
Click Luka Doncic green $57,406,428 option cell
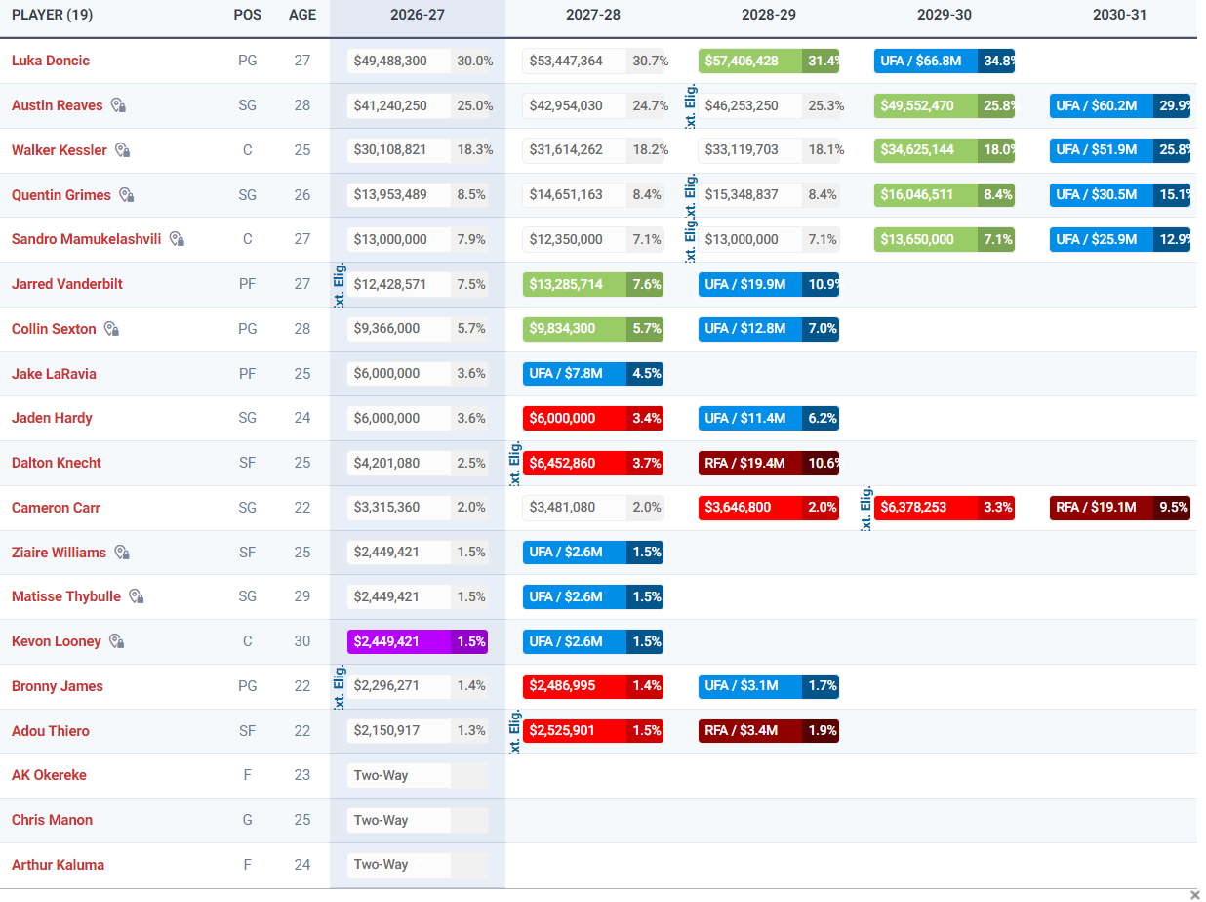(769, 61)
